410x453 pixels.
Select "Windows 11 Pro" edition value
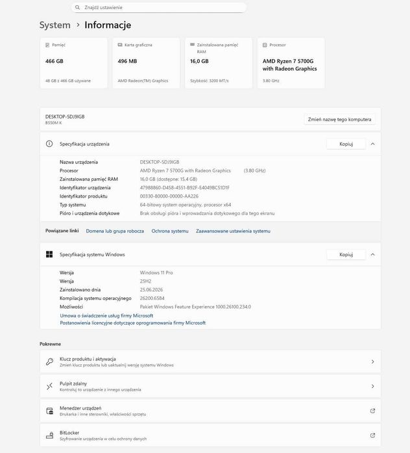point(156,273)
